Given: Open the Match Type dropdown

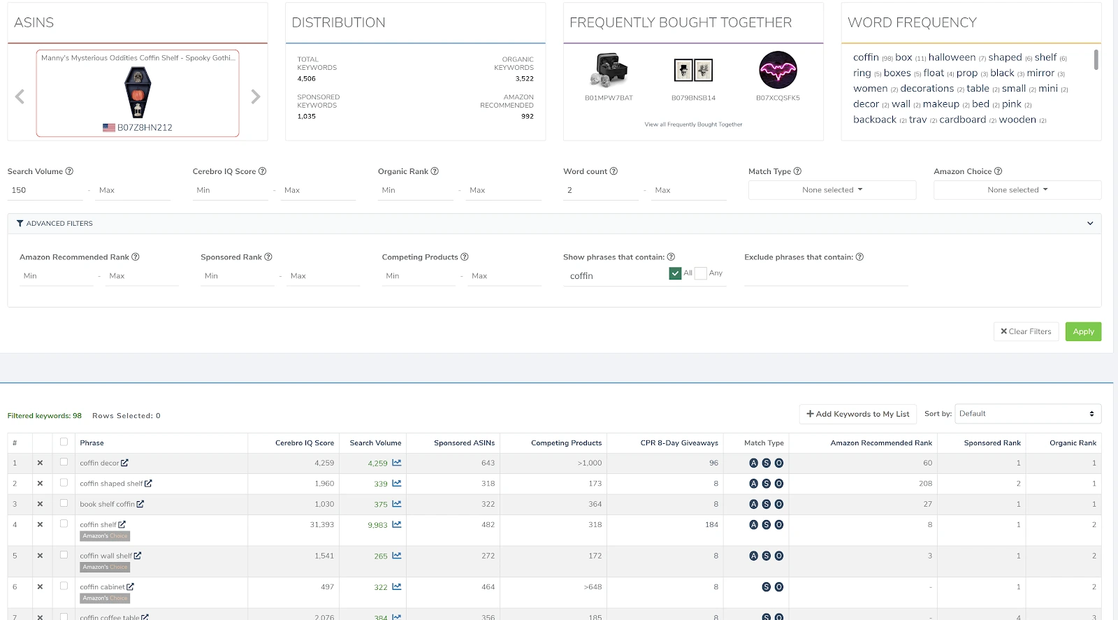Looking at the screenshot, I should click(x=832, y=190).
